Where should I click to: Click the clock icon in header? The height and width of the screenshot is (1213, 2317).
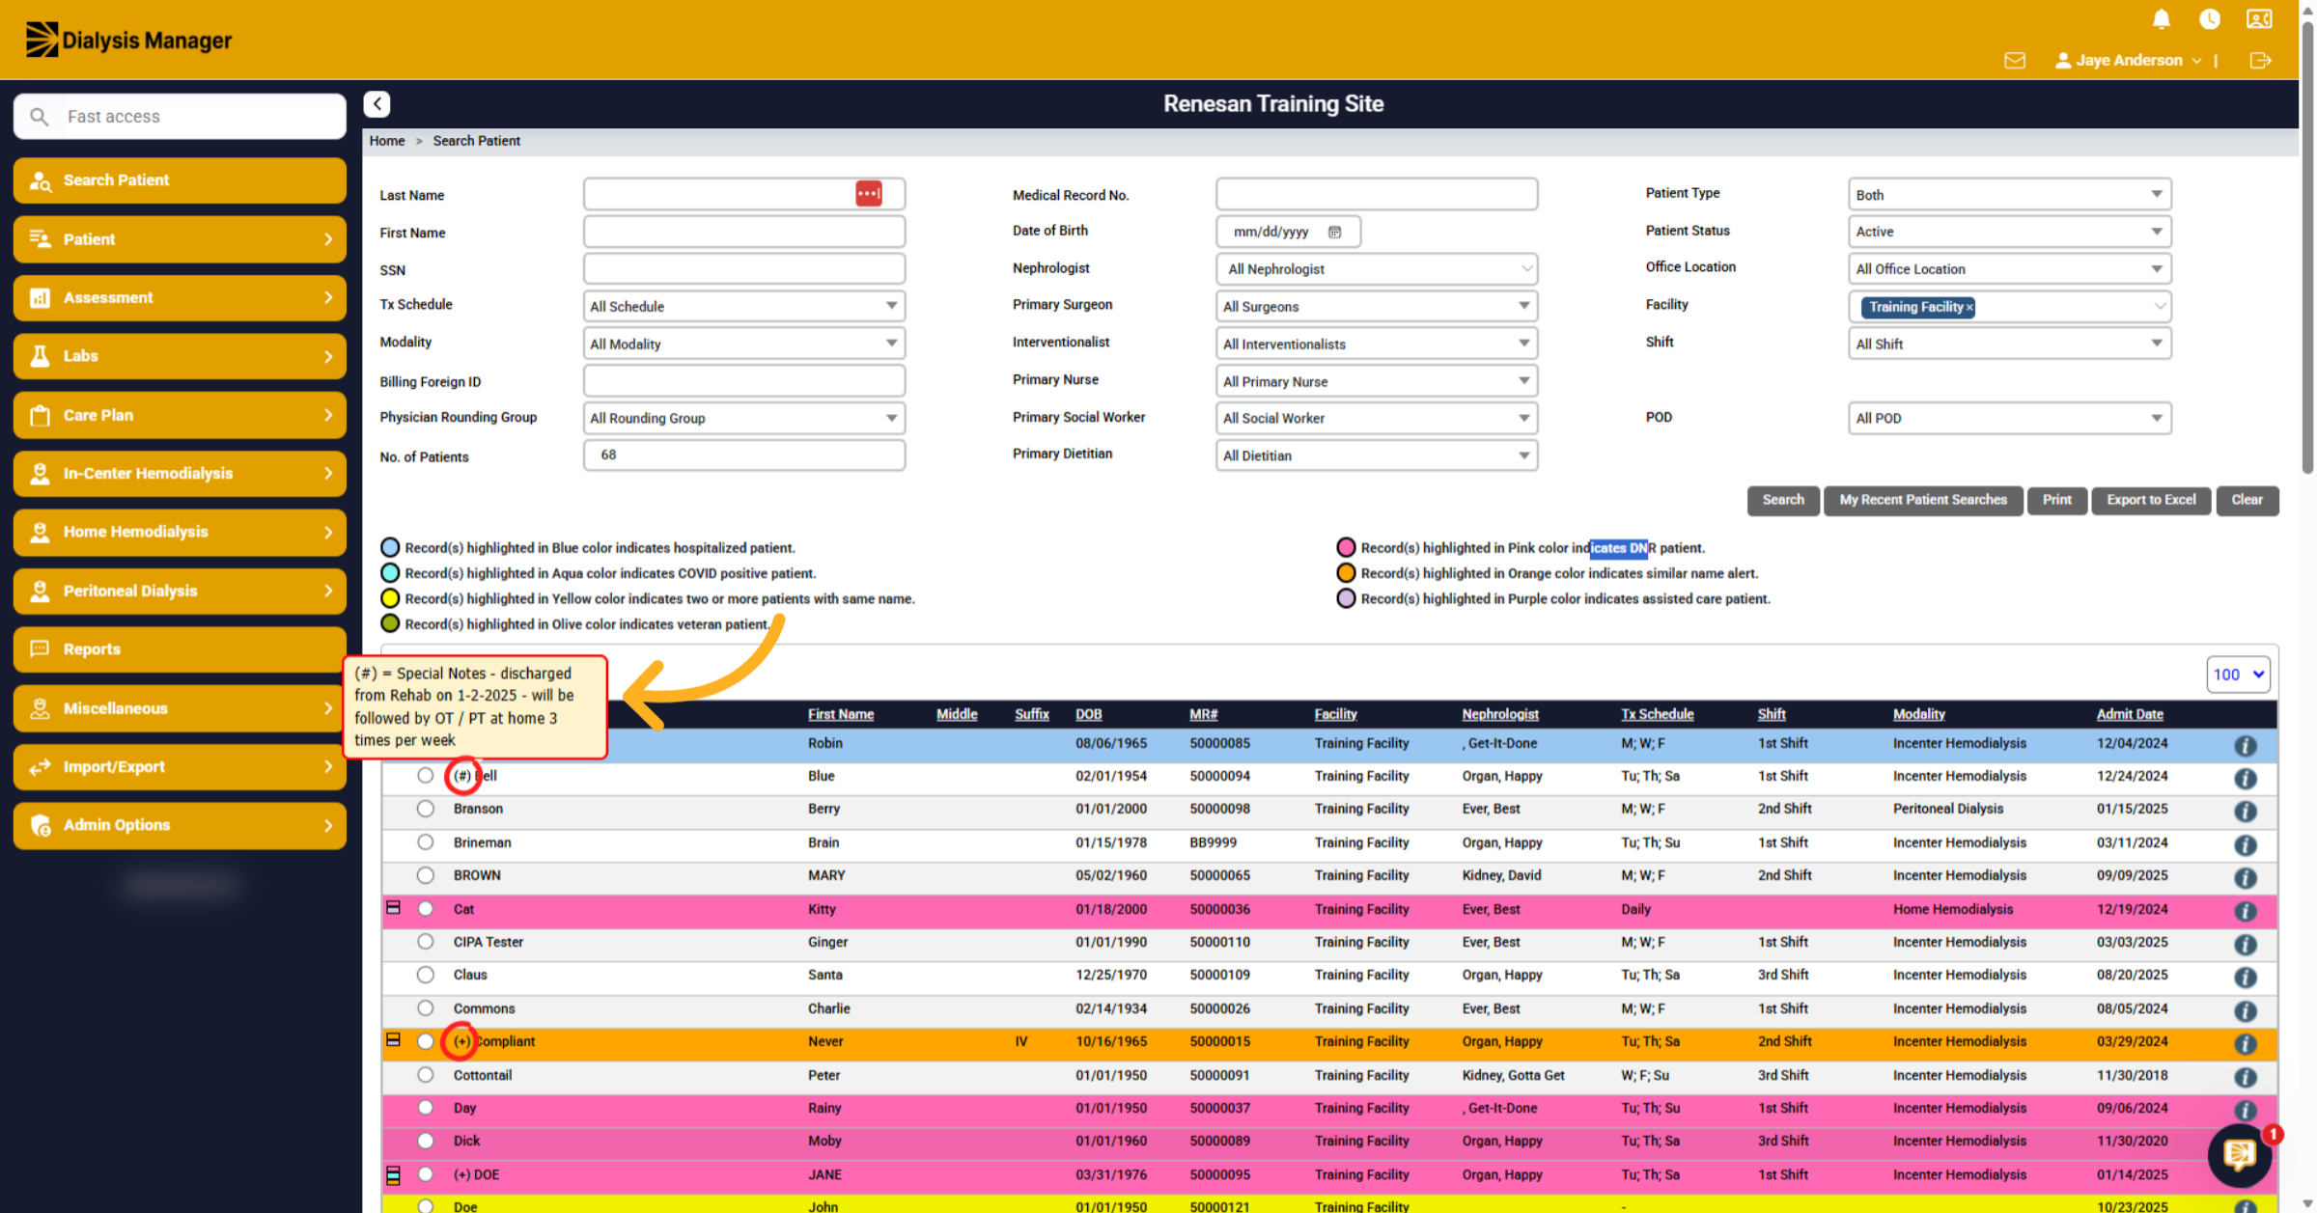(2209, 19)
